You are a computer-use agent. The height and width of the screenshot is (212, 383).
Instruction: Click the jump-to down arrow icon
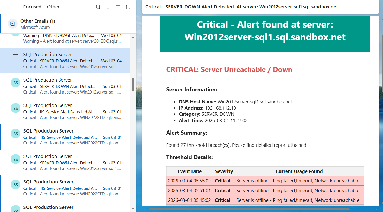(108, 7)
